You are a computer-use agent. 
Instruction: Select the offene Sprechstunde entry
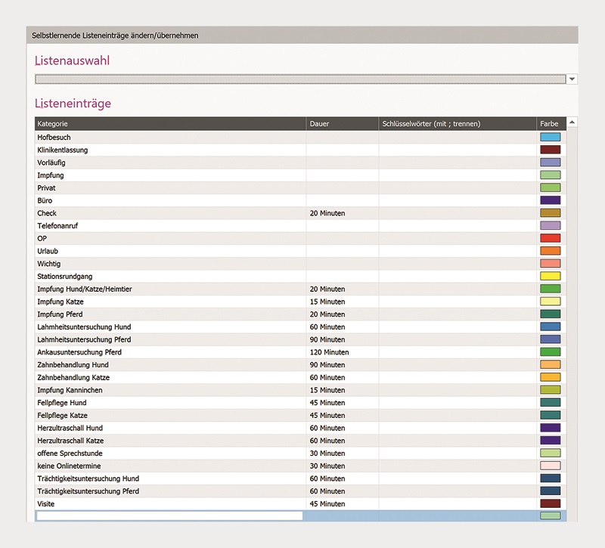pos(170,454)
